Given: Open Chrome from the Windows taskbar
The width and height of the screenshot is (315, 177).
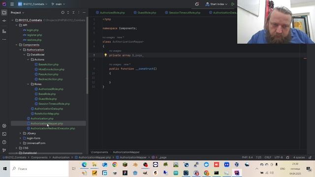Looking at the screenshot, I should coord(115,165).
